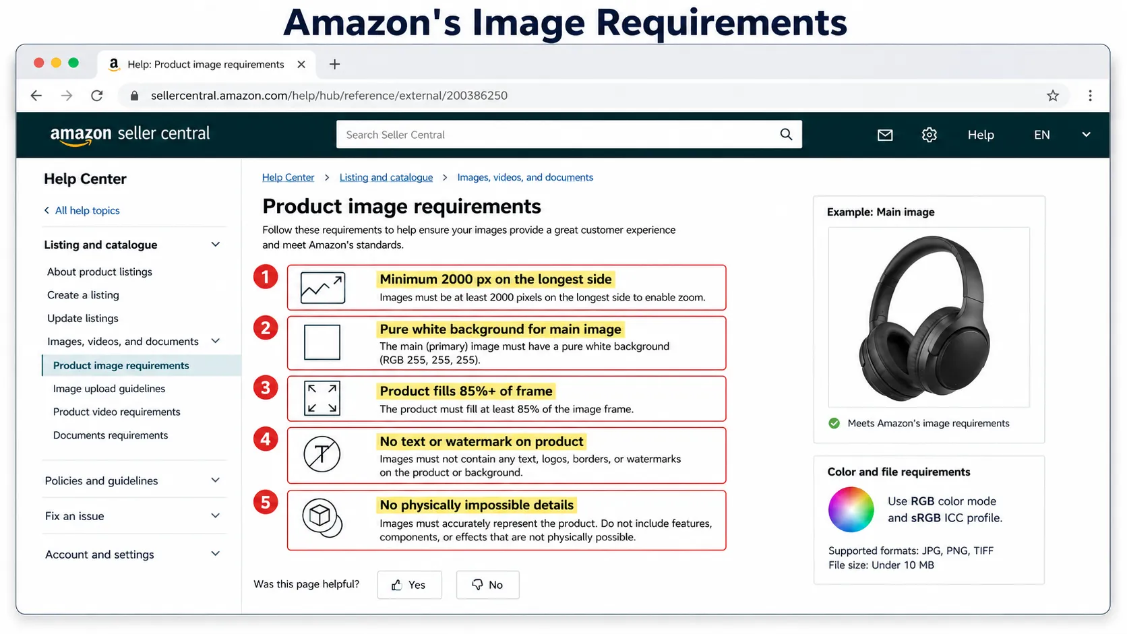Click the amazon seller central logo
The image size is (1127, 634).
[130, 135]
